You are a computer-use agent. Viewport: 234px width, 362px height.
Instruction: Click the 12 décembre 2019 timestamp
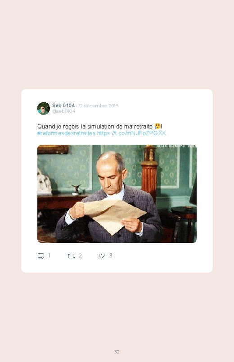(99, 106)
